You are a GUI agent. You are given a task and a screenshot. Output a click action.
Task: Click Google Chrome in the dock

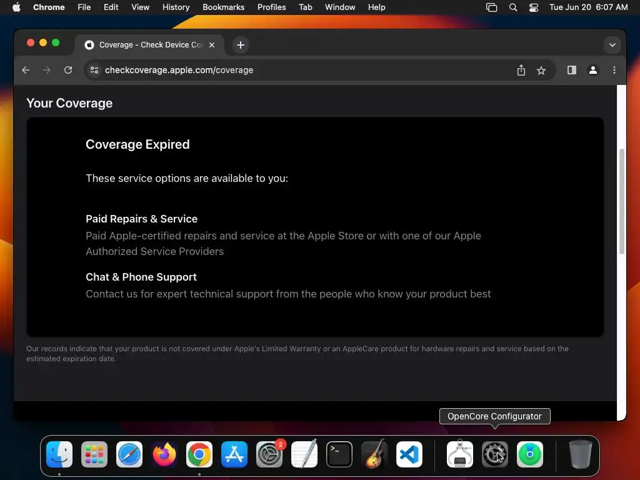pyautogui.click(x=199, y=454)
